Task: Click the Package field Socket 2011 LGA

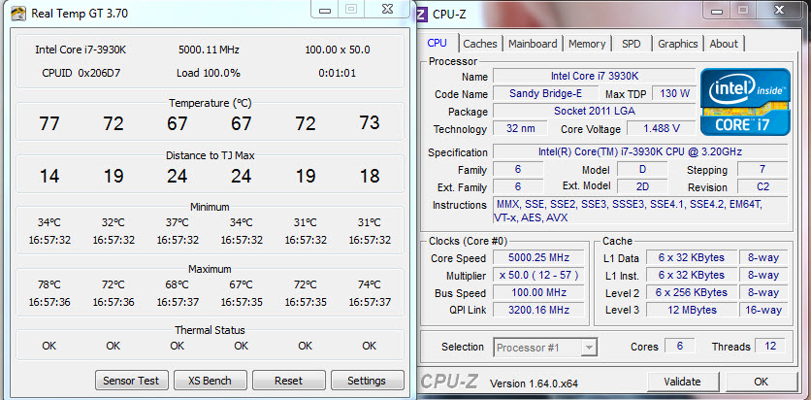Action: tap(595, 111)
